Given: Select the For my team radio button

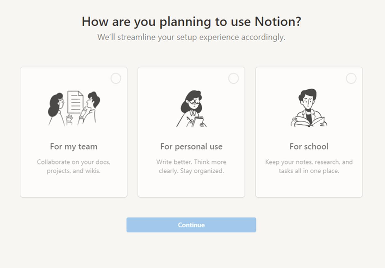Looking at the screenshot, I should tap(116, 79).
